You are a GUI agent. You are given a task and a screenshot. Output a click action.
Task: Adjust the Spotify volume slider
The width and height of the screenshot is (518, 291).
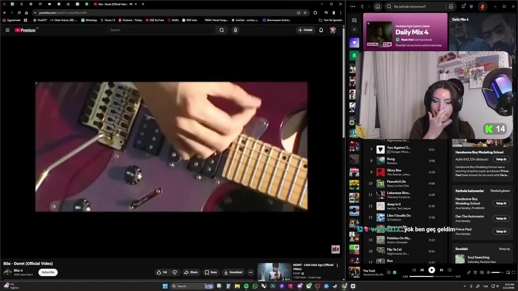click(x=497, y=272)
